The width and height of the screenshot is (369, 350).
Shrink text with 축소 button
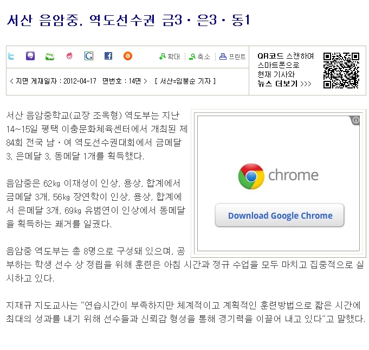199,56
